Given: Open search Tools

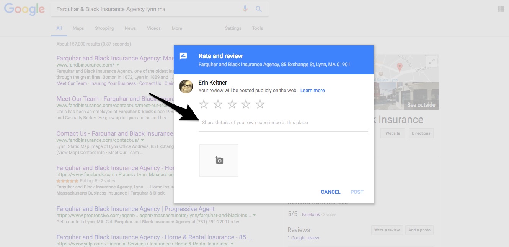Looking at the screenshot, I should (x=258, y=28).
